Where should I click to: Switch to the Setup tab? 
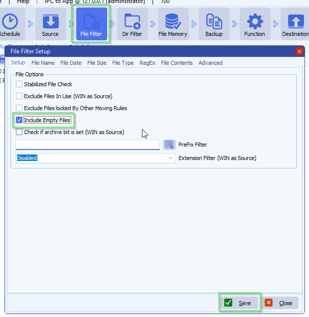pos(18,62)
